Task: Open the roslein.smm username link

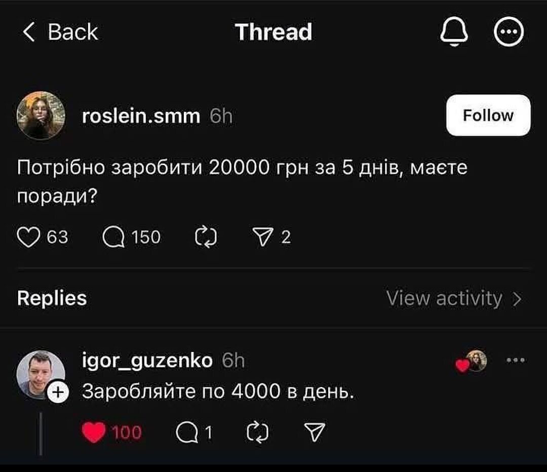Action: pyautogui.click(x=141, y=116)
